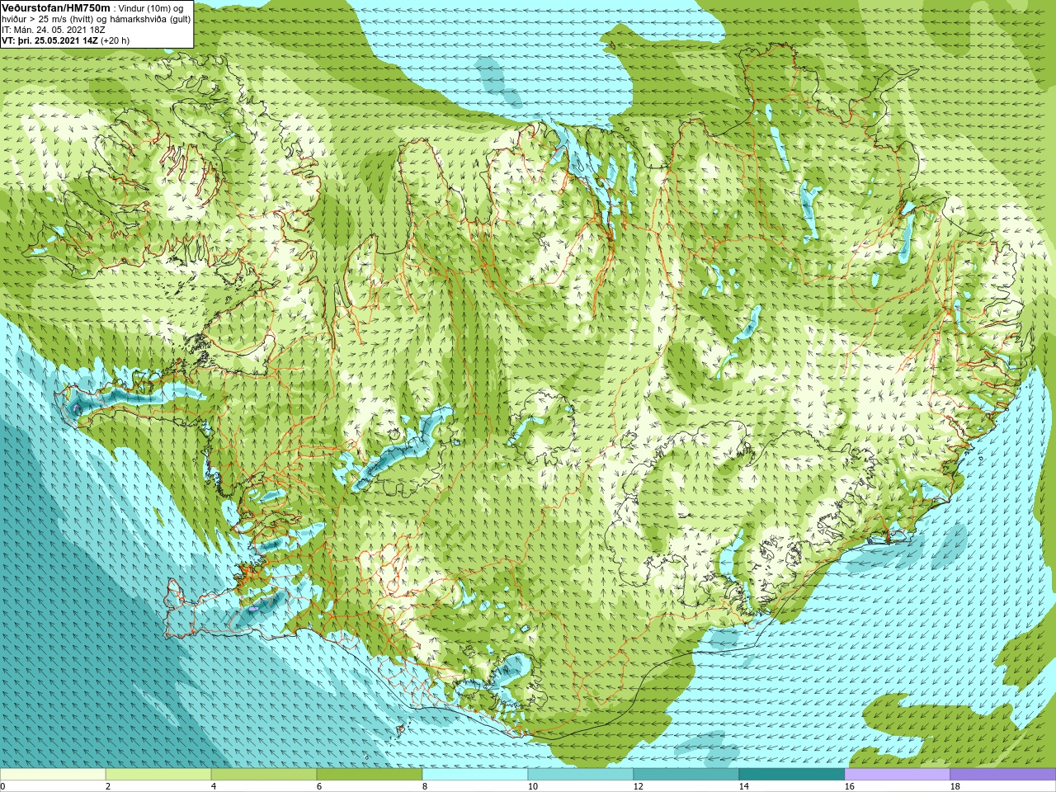Viewport: 1056px width, 792px height.
Task: Click the legend tick label '4'
Action: point(214,786)
